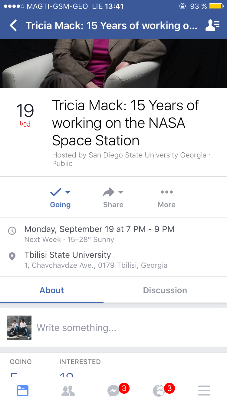Tap the event cover photo
The width and height of the screenshot is (227, 404).
point(113,63)
